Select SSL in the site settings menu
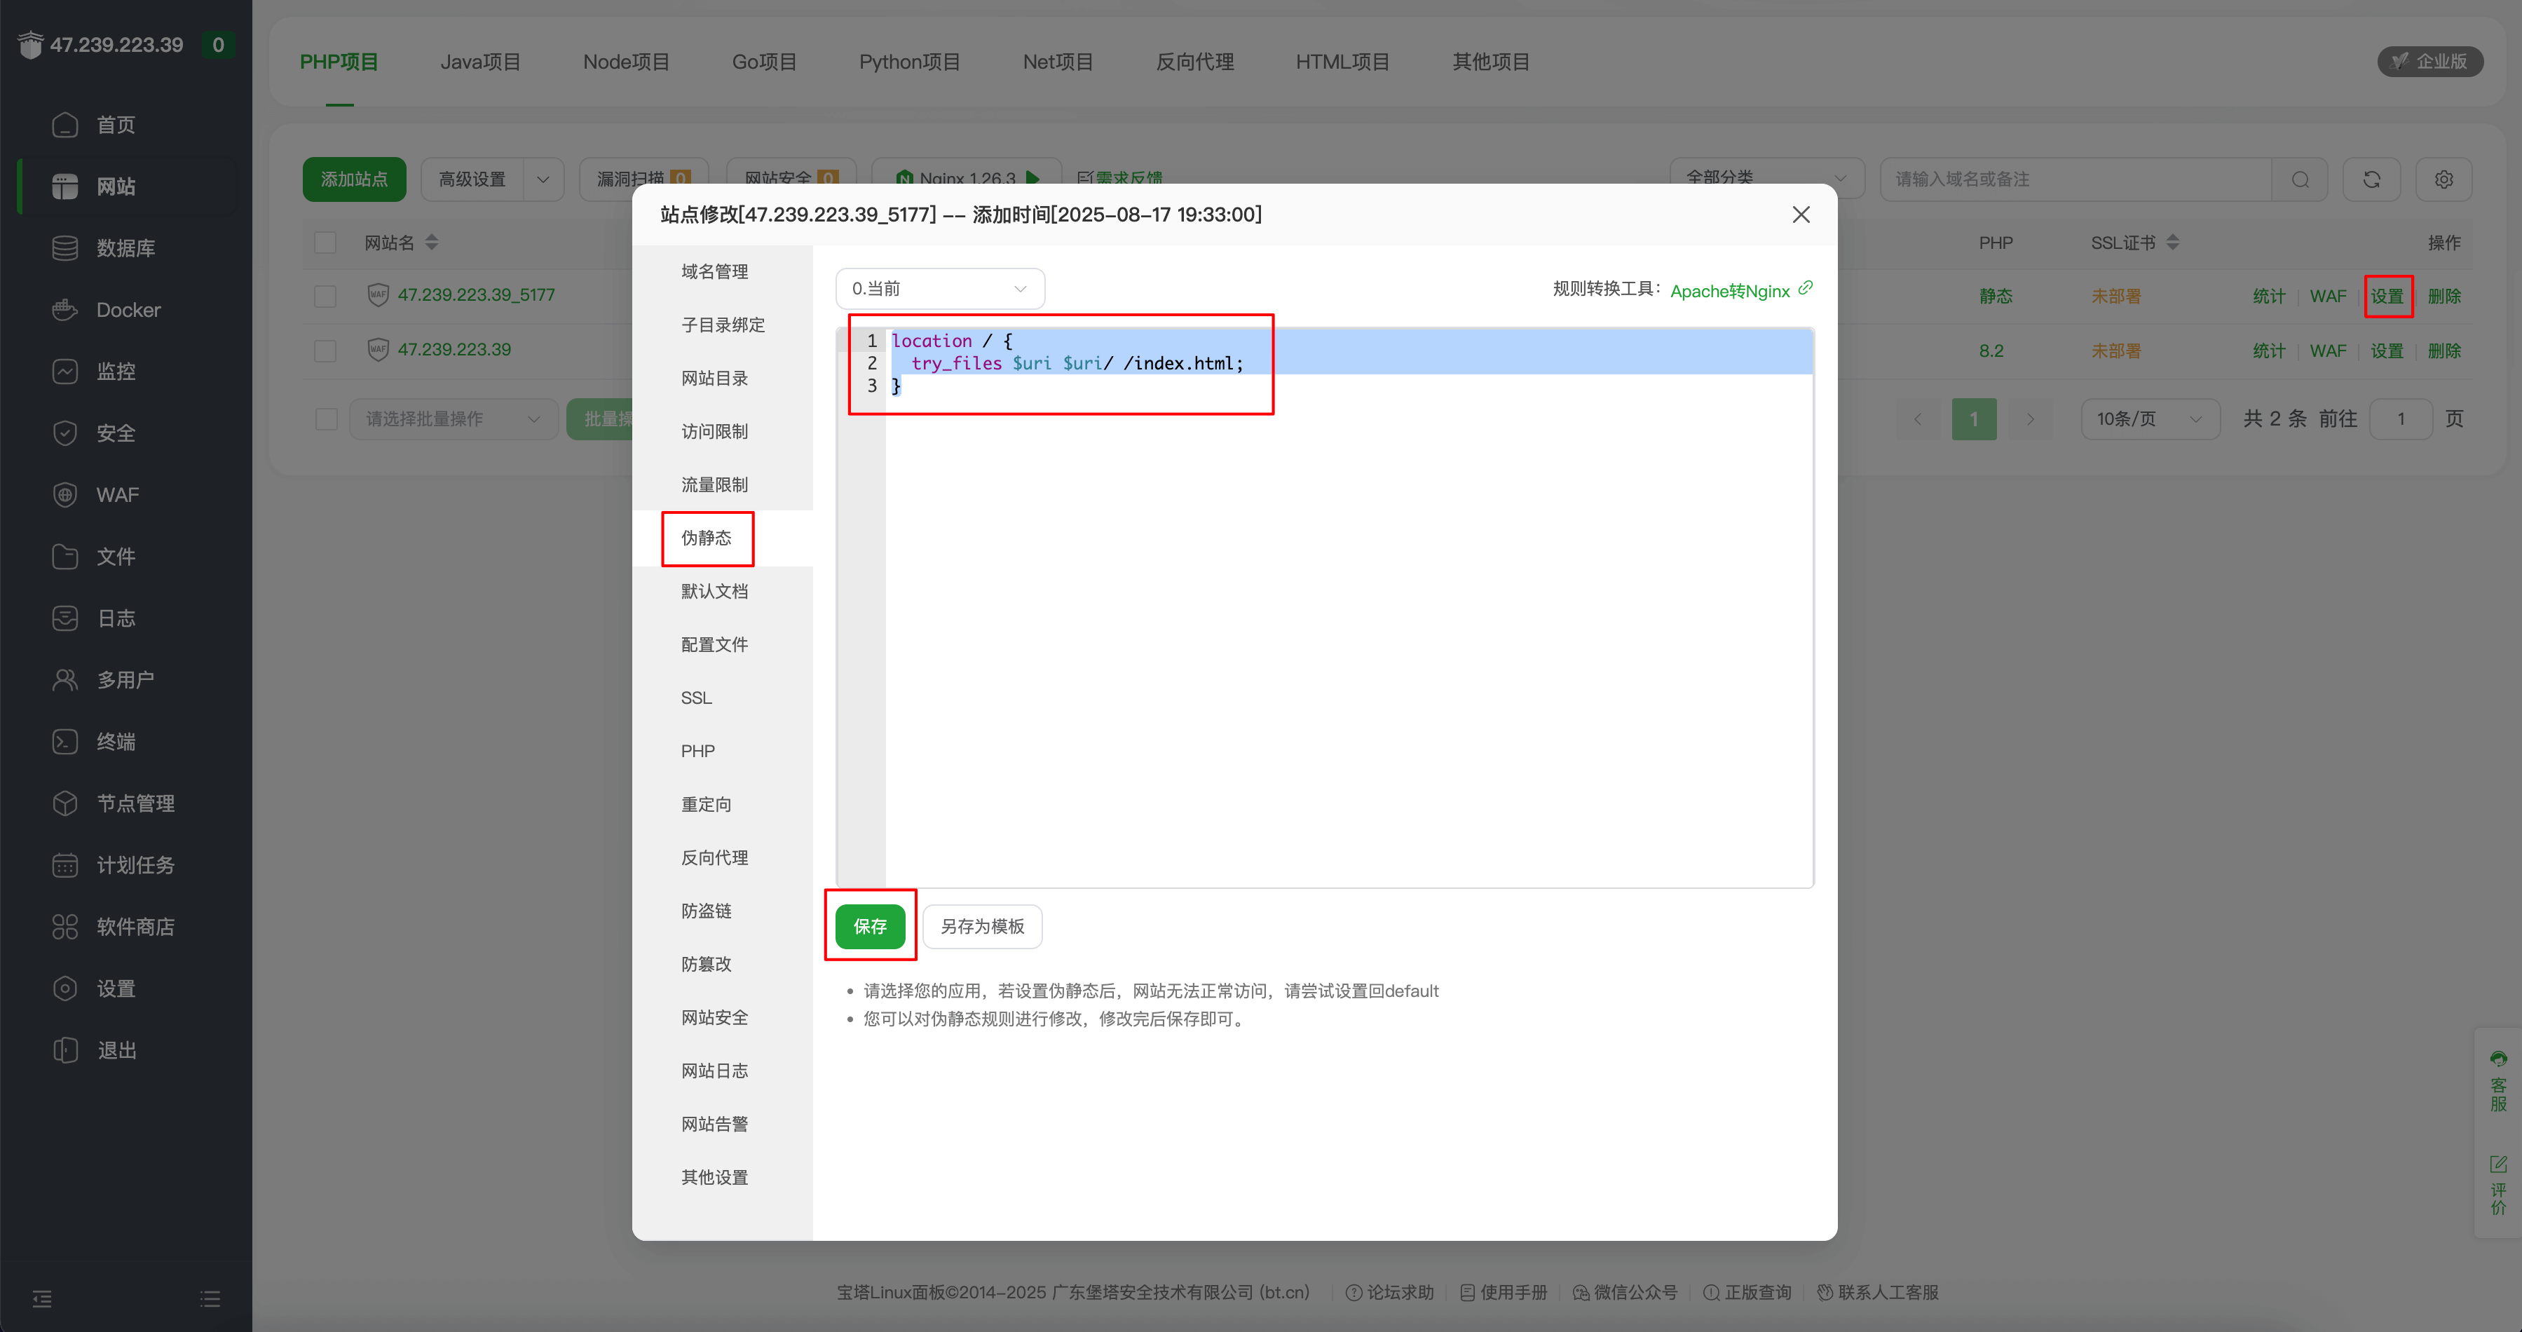 pyautogui.click(x=696, y=696)
